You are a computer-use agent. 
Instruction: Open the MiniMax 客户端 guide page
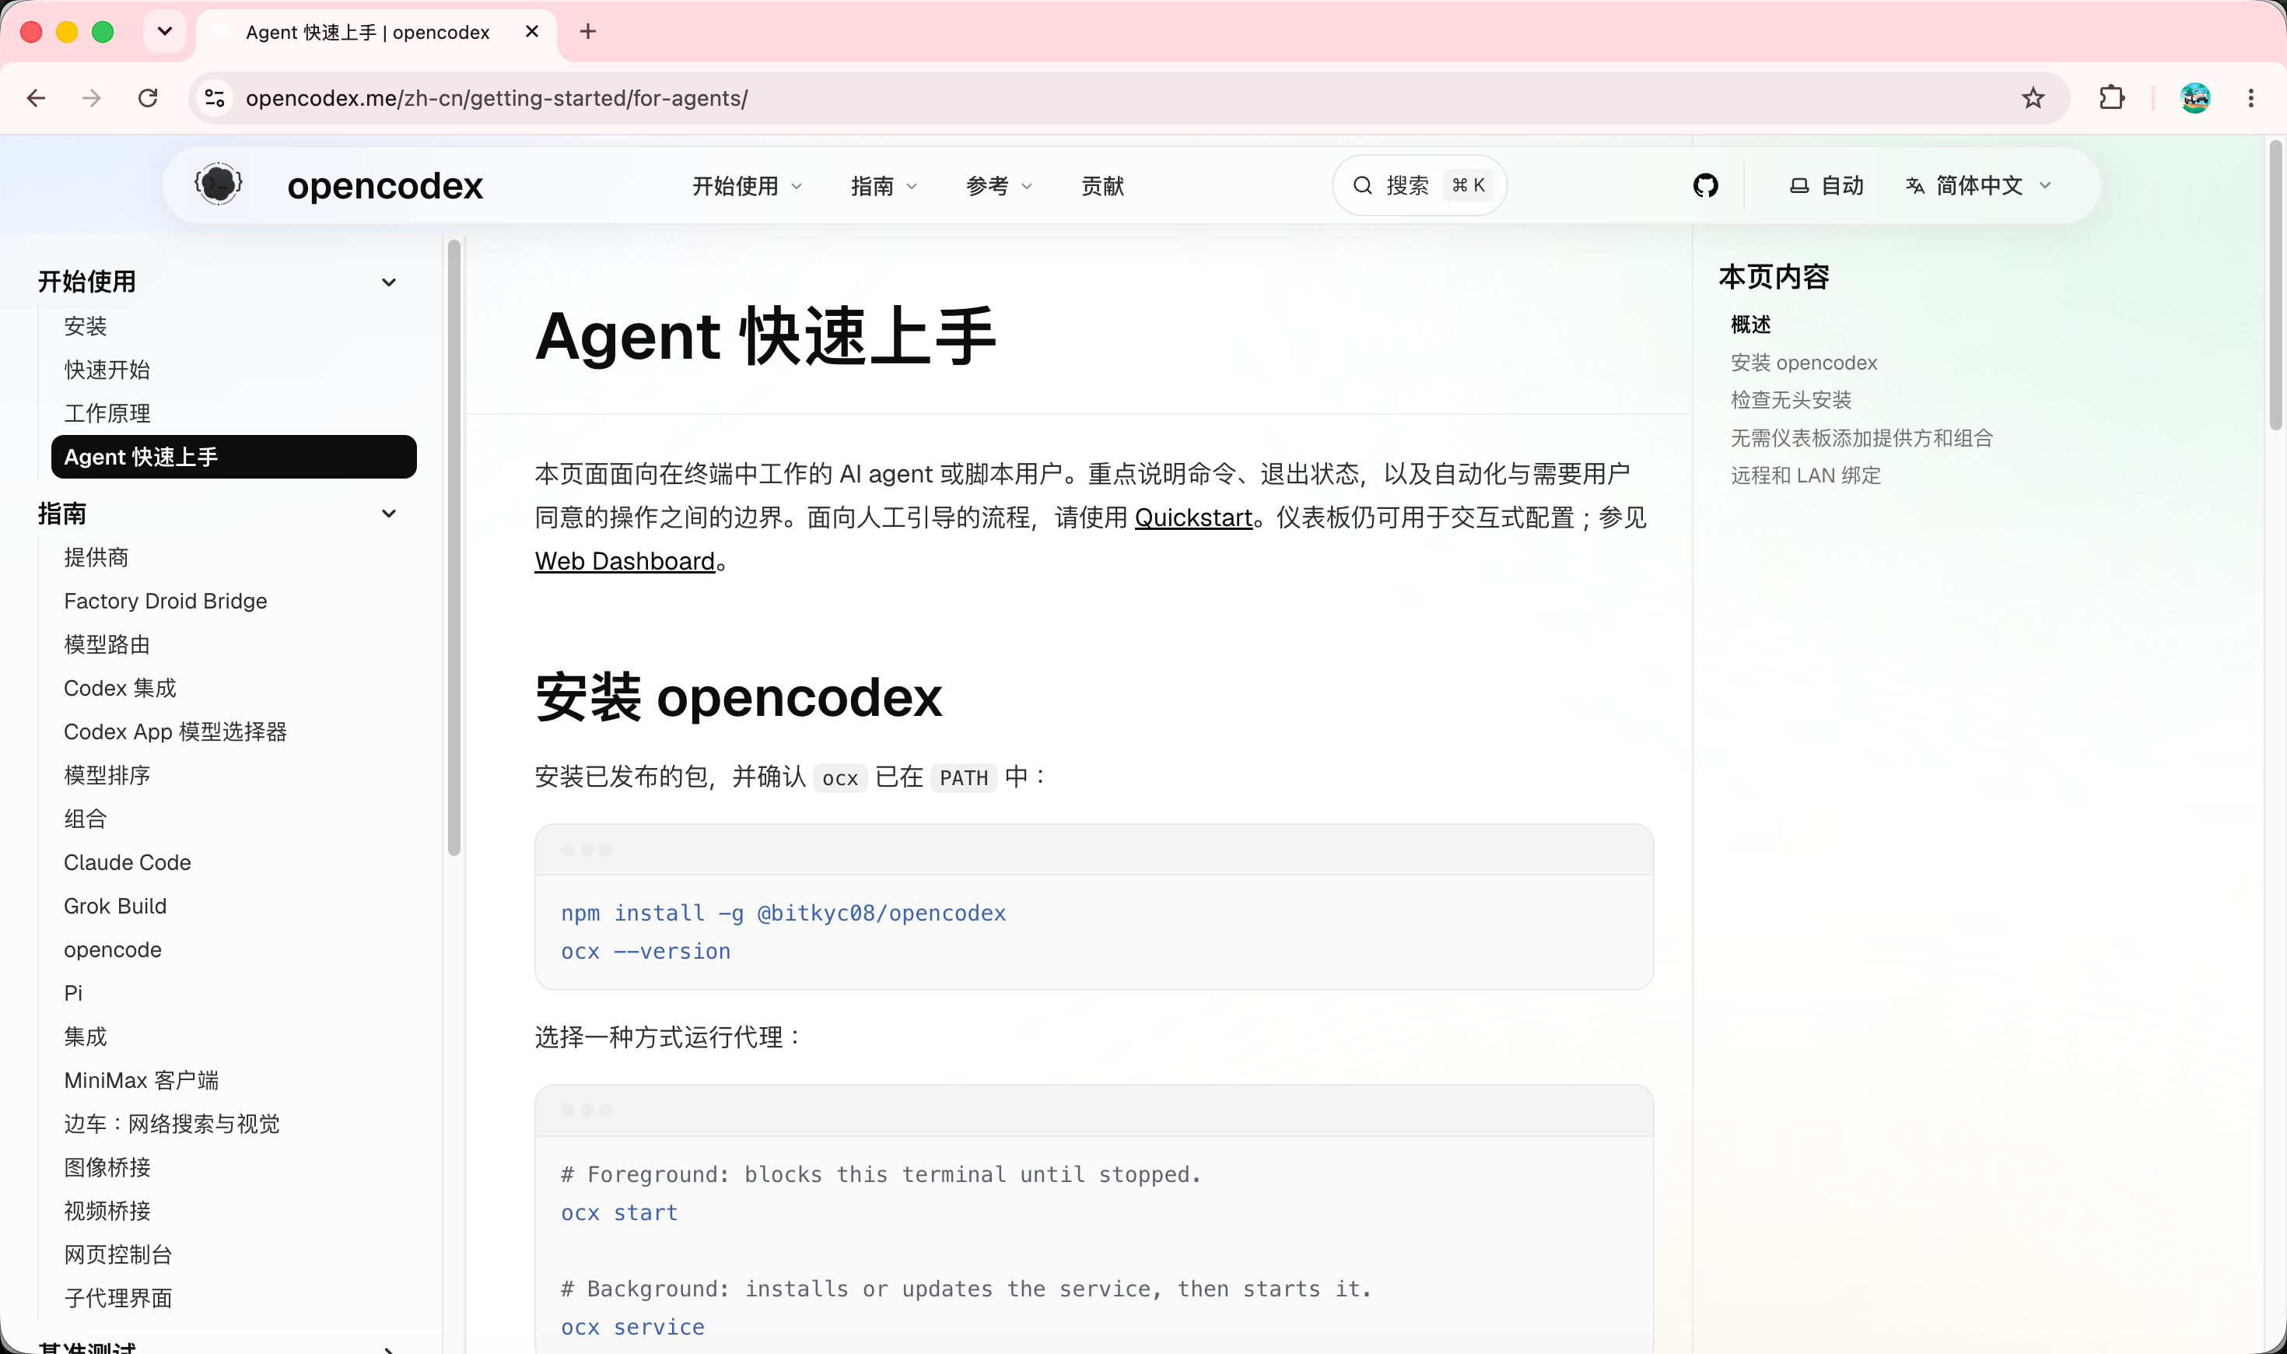[142, 1080]
